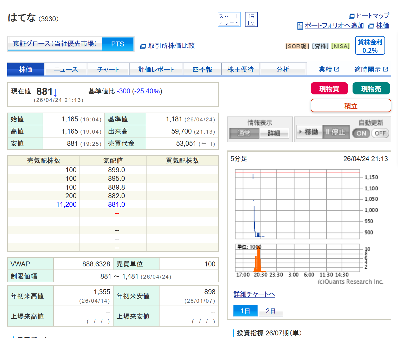This screenshot has height=338, width=398.
Task: Click the 現物売 sell button
Action: pyautogui.click(x=371, y=89)
